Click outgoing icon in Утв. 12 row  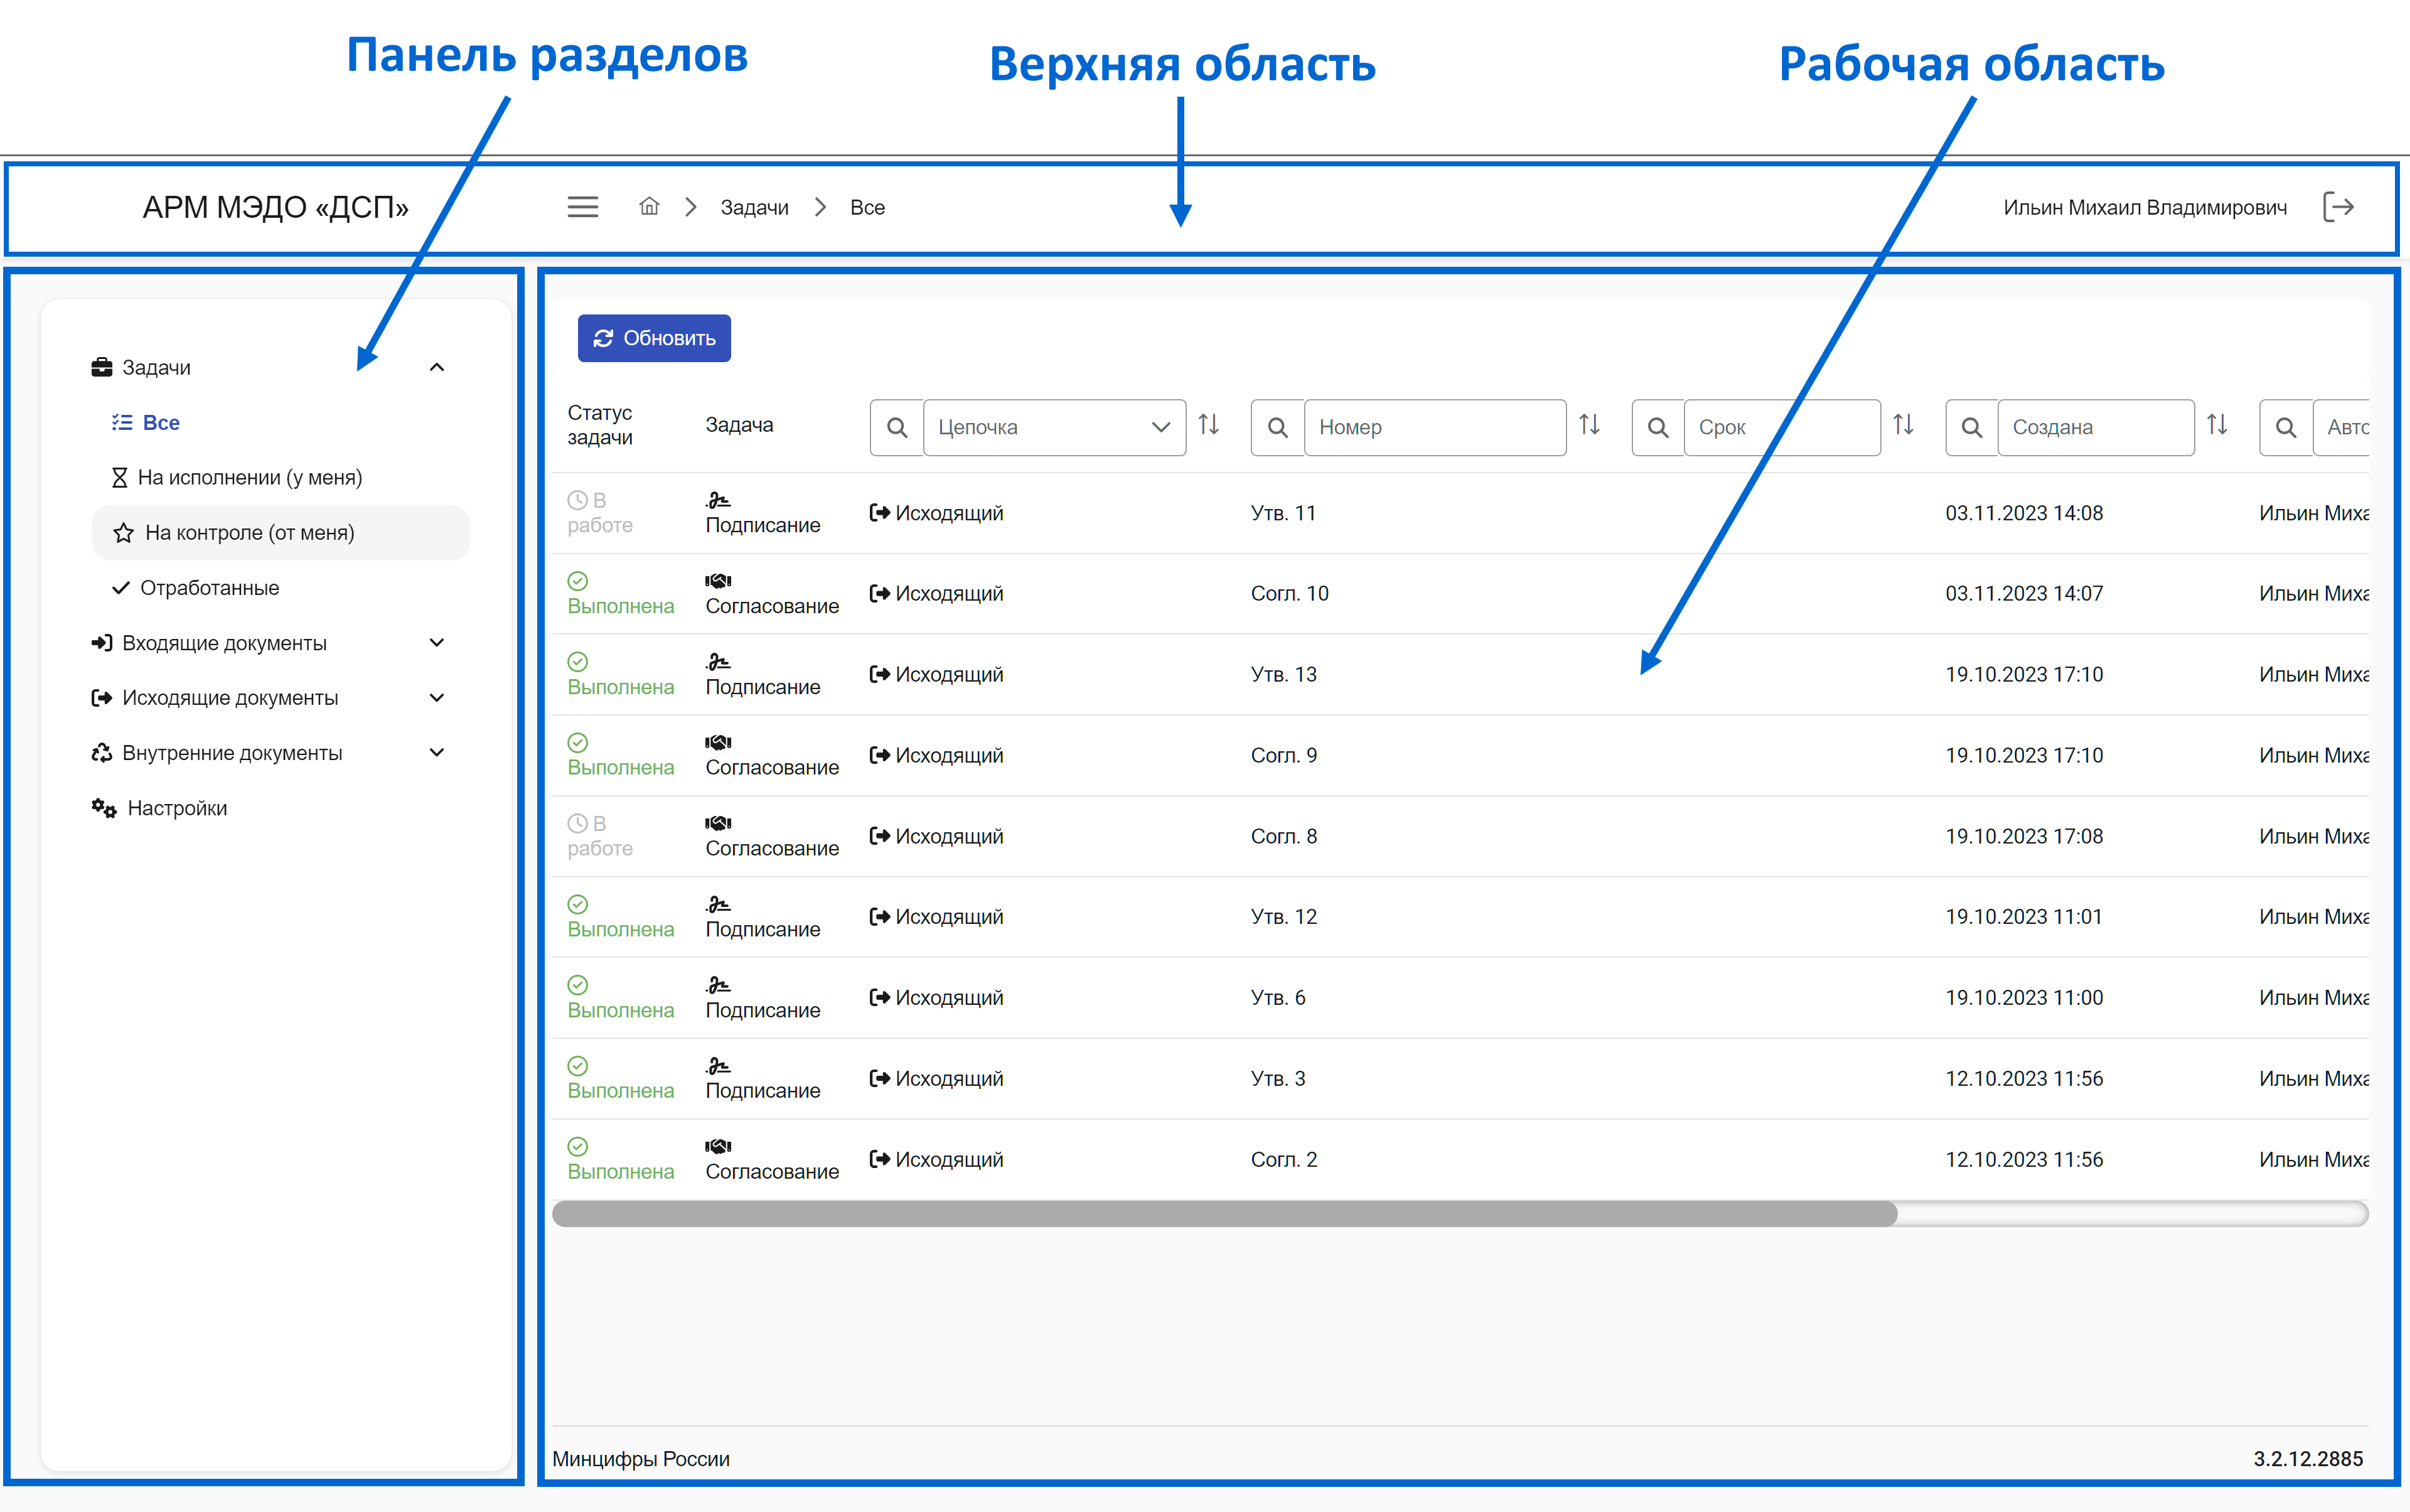879,917
